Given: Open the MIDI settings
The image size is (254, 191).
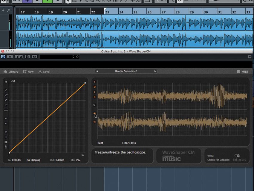Looking at the screenshot, I should click(x=242, y=72).
